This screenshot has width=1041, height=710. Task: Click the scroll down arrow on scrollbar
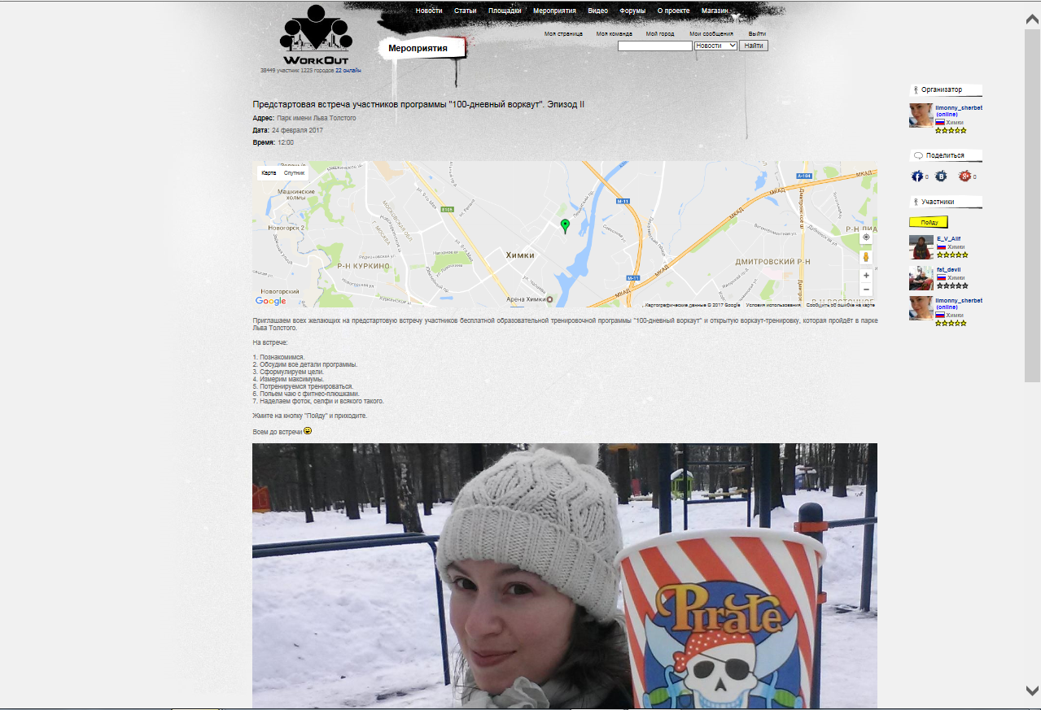coord(1032,690)
